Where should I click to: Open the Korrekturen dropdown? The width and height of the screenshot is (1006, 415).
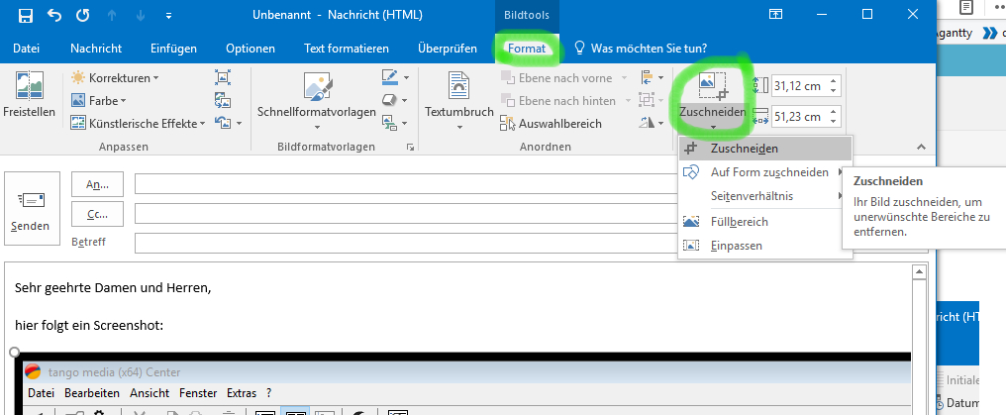click(115, 77)
